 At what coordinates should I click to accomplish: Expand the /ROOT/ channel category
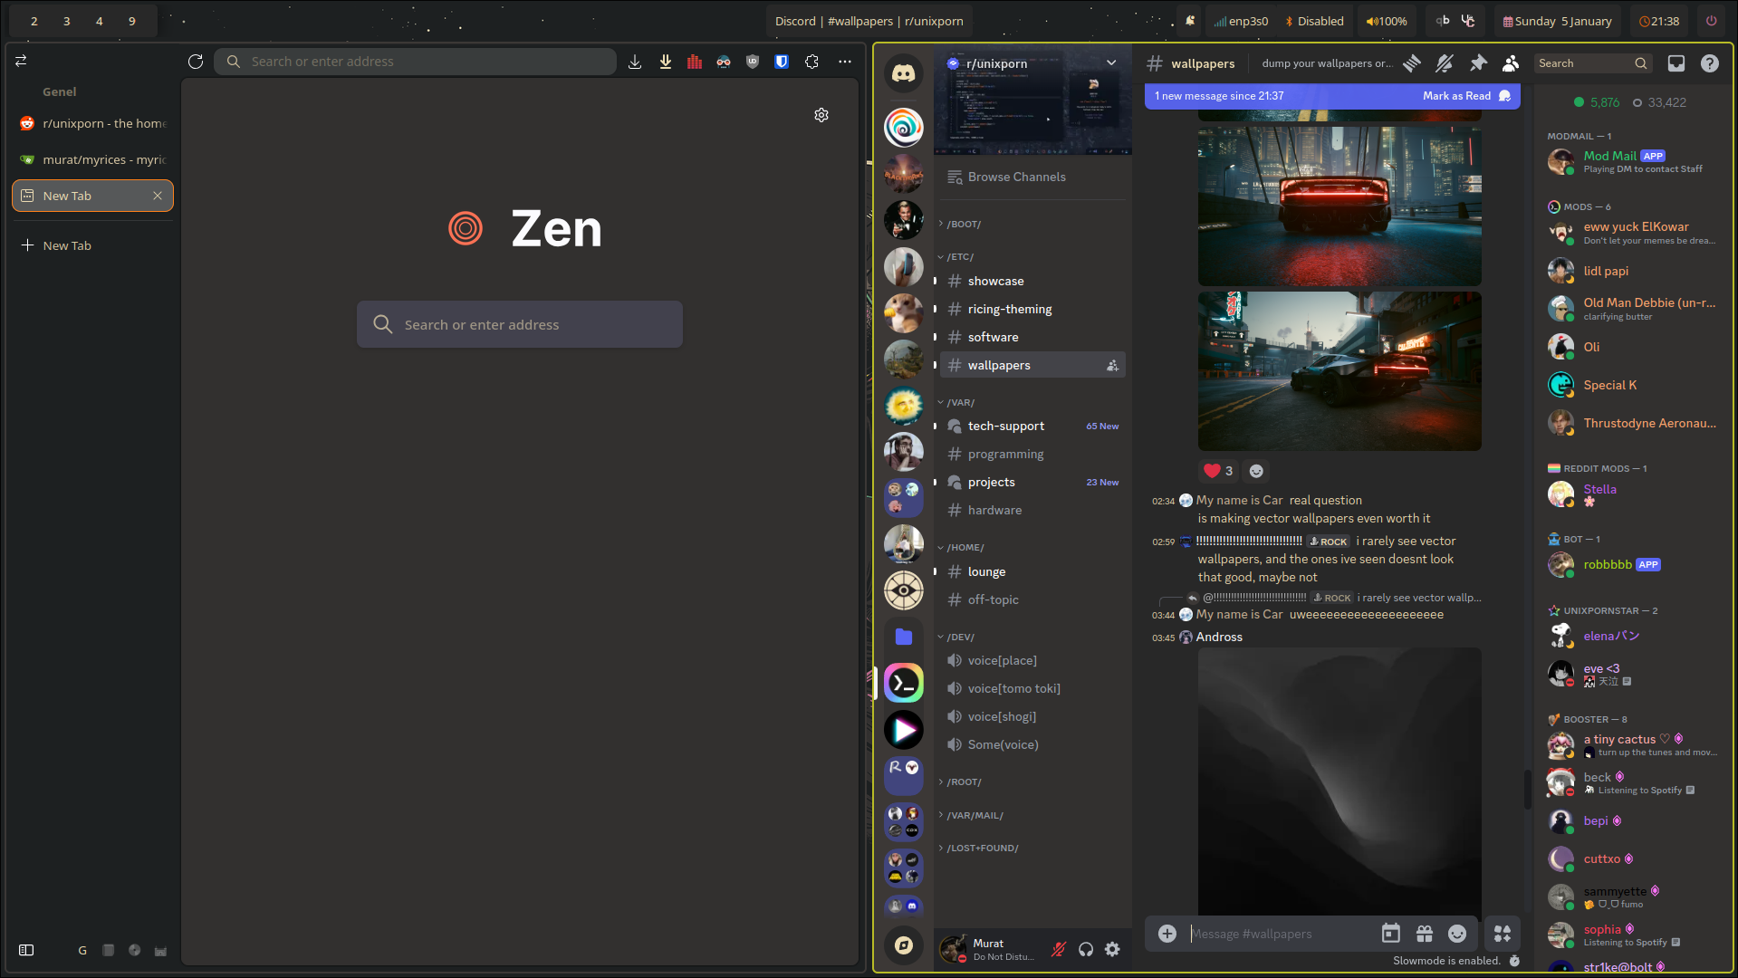point(964,782)
